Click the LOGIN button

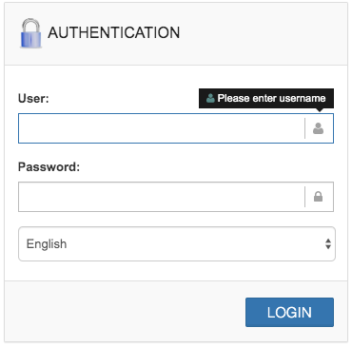coord(289,312)
